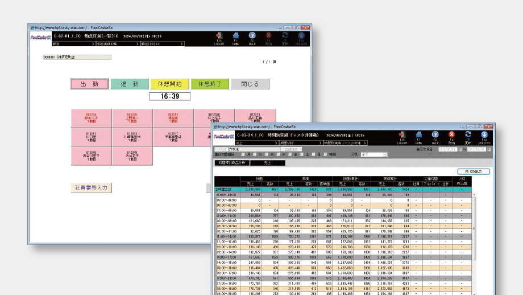Toggle the 月 (Monday) checkbox

pos(244,154)
